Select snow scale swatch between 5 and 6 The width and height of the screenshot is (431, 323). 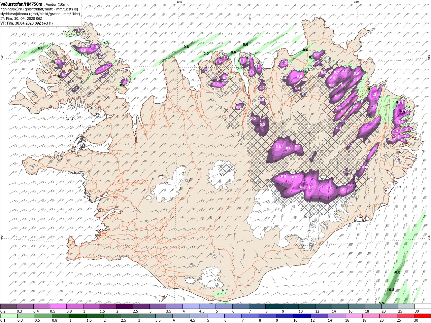tap(224, 307)
